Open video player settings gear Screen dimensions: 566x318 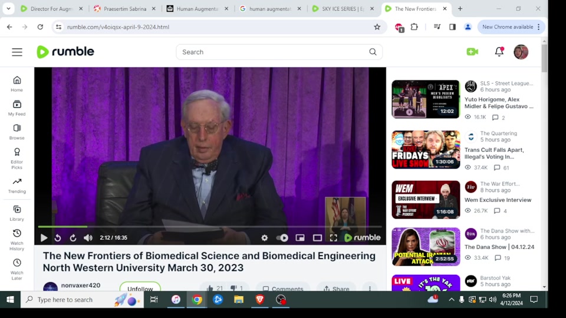264,238
